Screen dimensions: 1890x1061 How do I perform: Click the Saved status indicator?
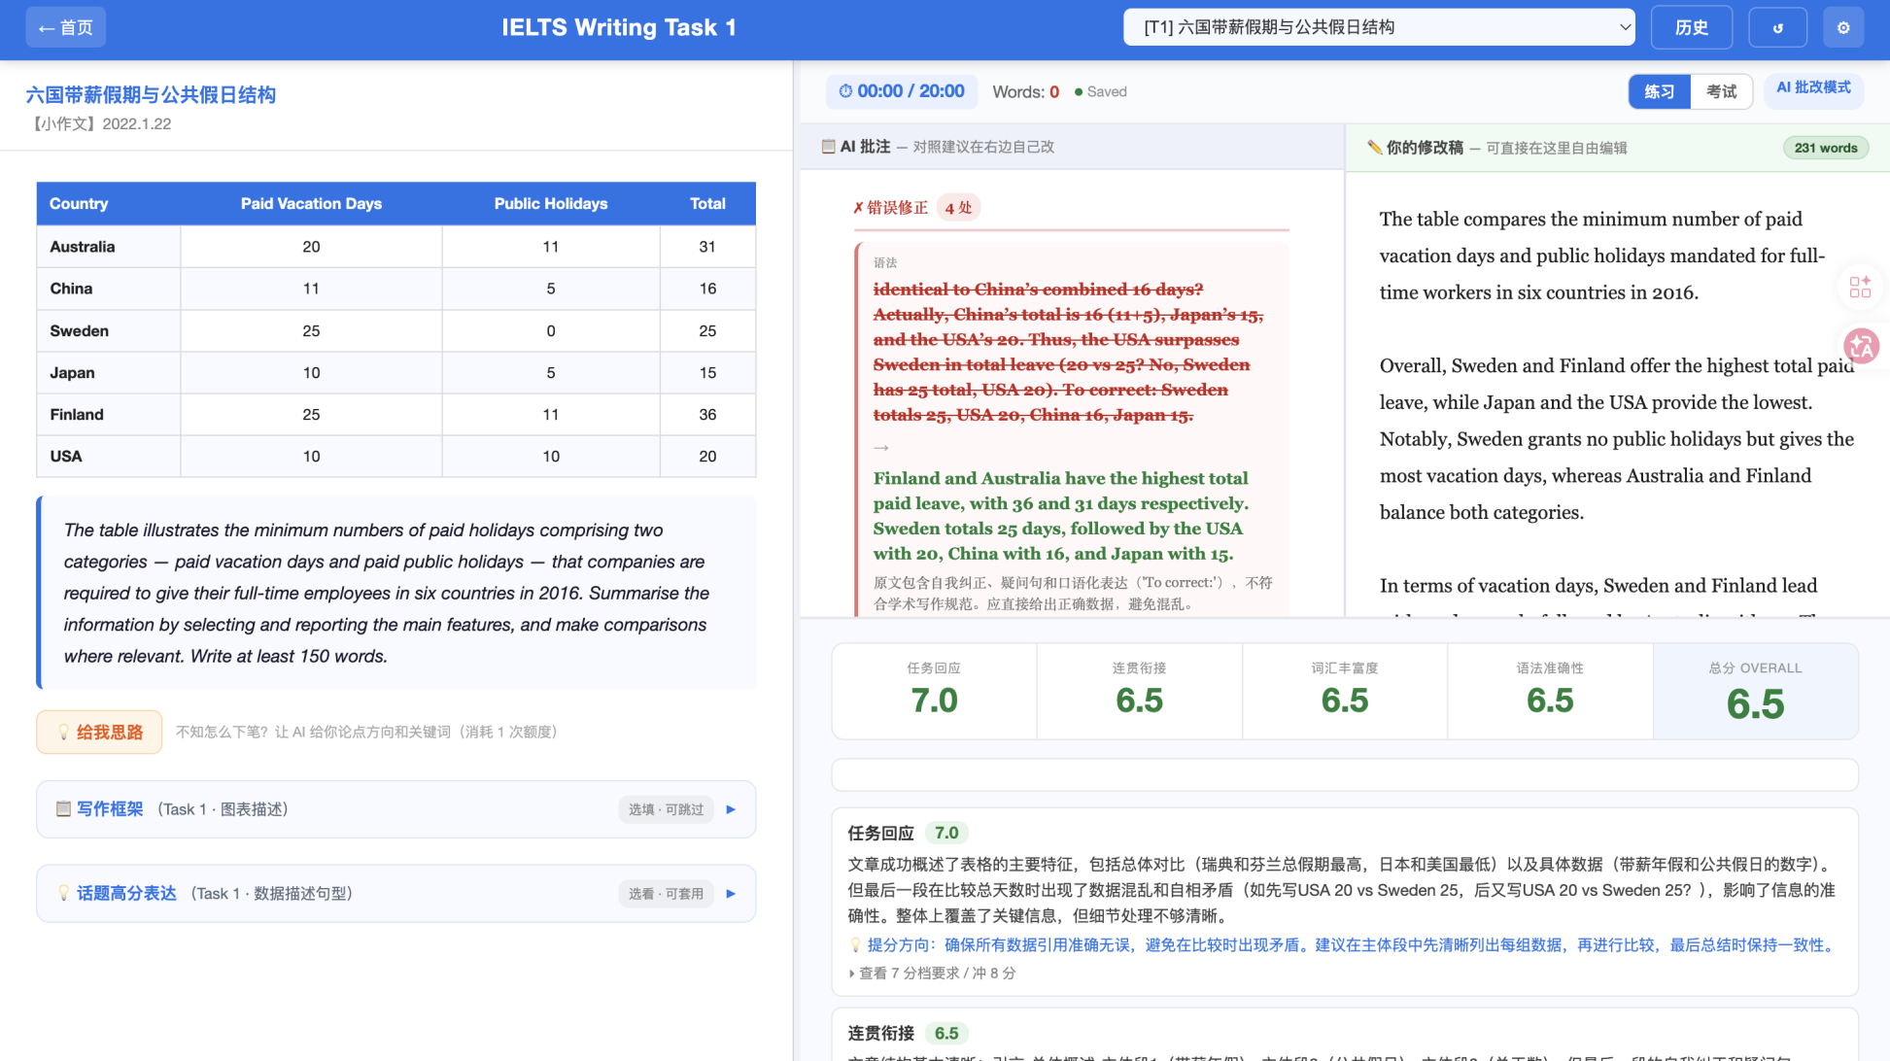point(1101,91)
